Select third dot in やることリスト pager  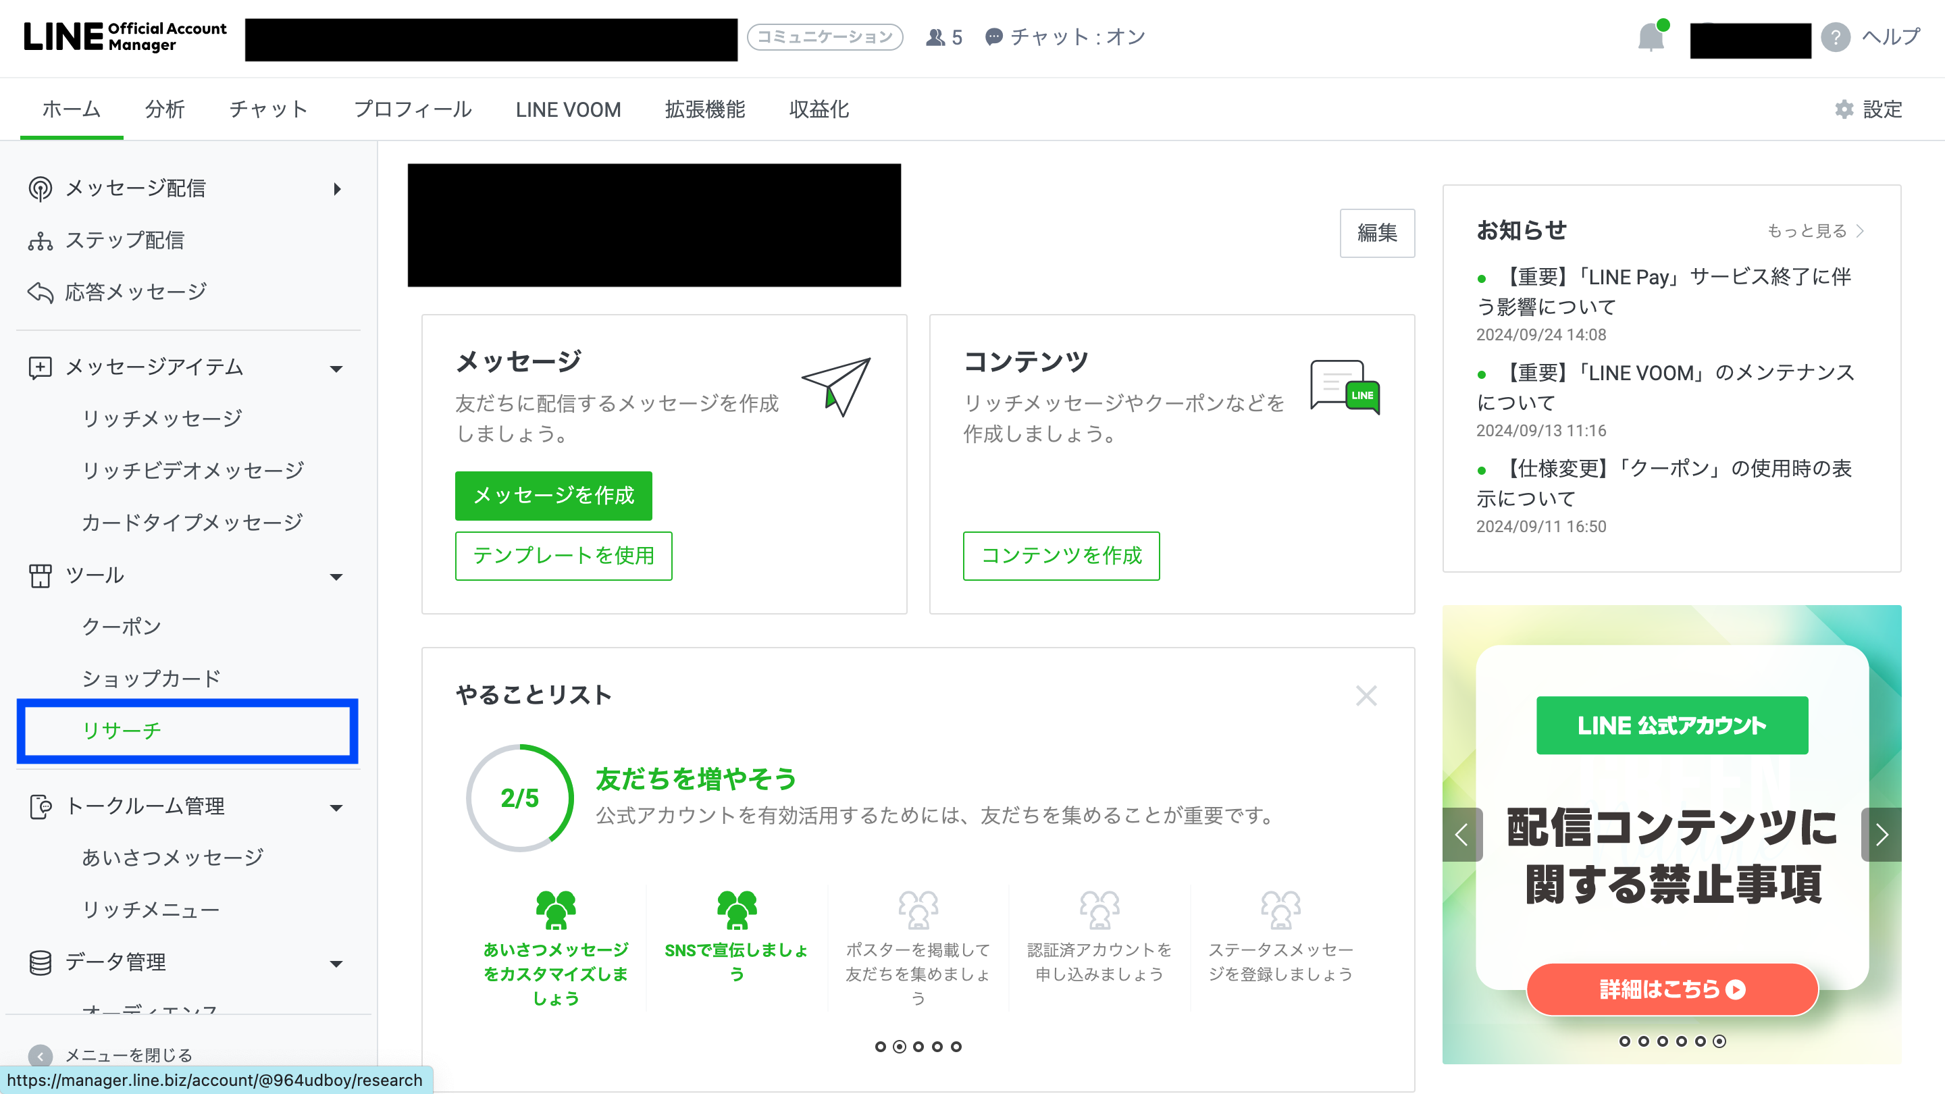pyautogui.click(x=918, y=1047)
